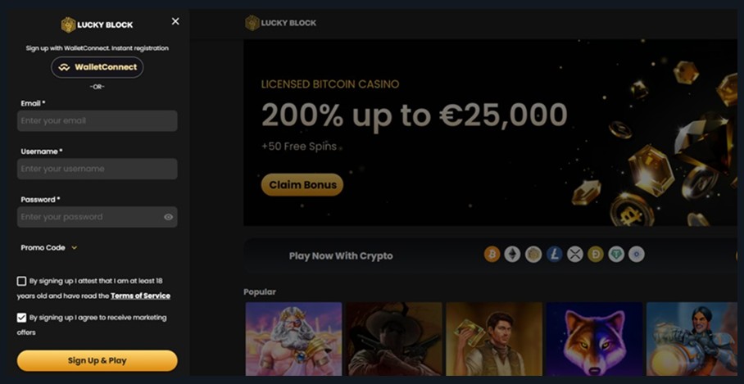Focus the Email input field
Screen dimensions: 744x384
97,121
